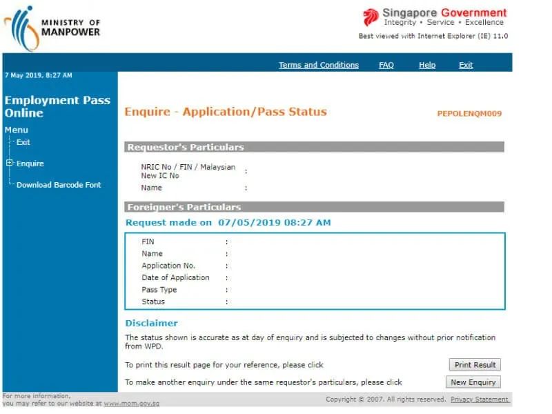Open Download Barcode Font in sidebar
This screenshot has height=414, width=552.
point(59,185)
